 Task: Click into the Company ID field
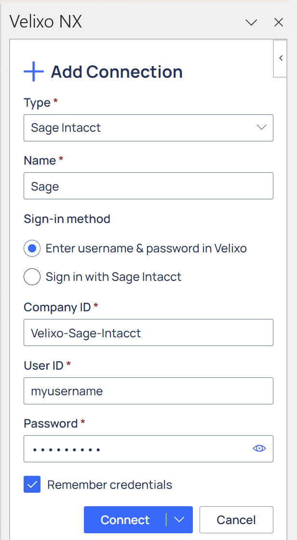pos(148,332)
